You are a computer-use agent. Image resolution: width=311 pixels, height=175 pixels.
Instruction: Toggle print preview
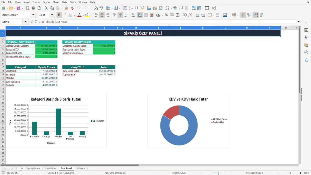(x=39, y=8)
